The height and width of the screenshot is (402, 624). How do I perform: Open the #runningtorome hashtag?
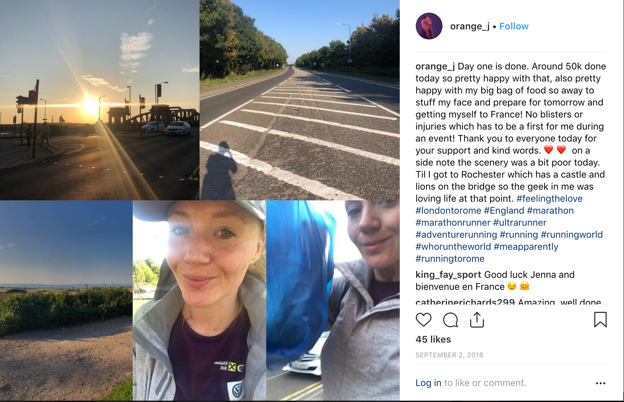pyautogui.click(x=450, y=258)
